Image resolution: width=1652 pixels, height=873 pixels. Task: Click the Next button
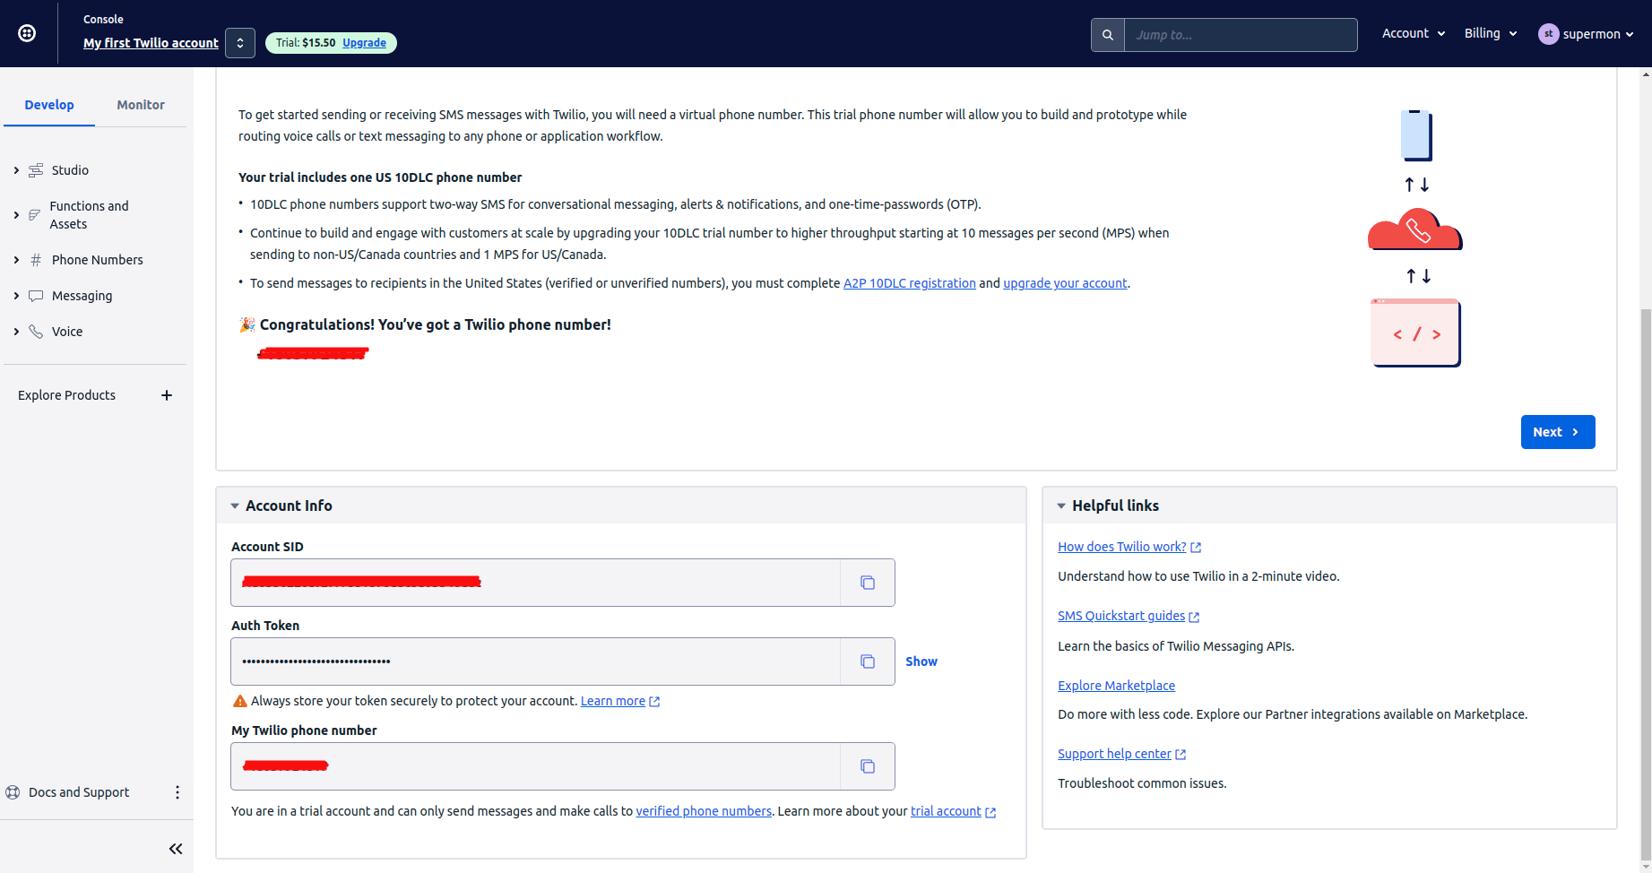tap(1558, 432)
